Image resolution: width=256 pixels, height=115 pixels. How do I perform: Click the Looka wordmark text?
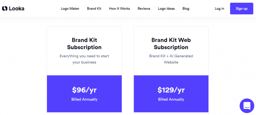pyautogui.click(x=16, y=9)
